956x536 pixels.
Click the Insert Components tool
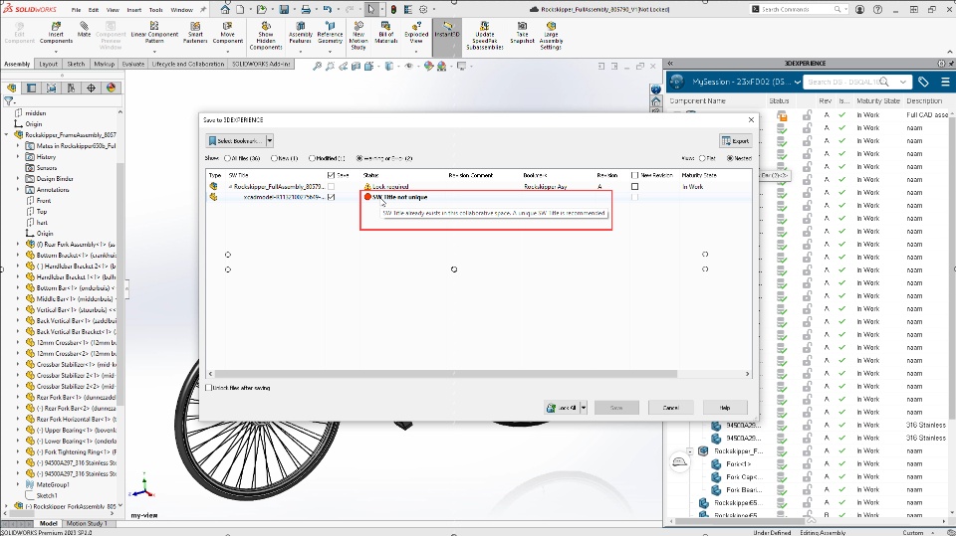click(56, 33)
